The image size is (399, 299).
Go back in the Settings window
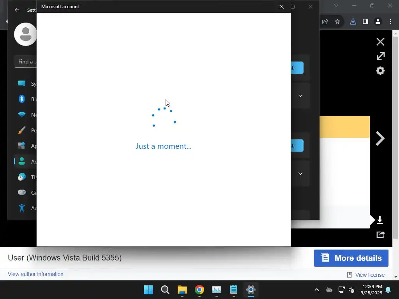tap(17, 10)
